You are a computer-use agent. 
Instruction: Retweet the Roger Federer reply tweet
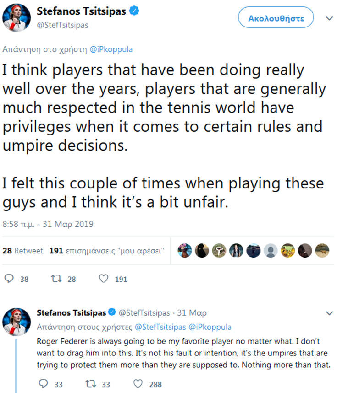tap(91, 384)
